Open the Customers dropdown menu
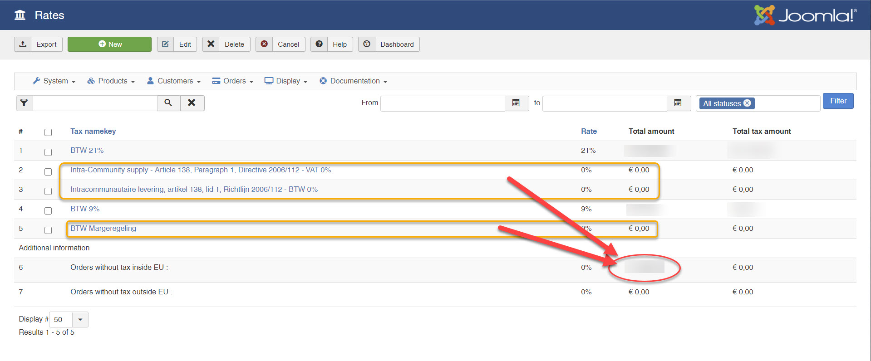This screenshot has height=361, width=871. (174, 81)
